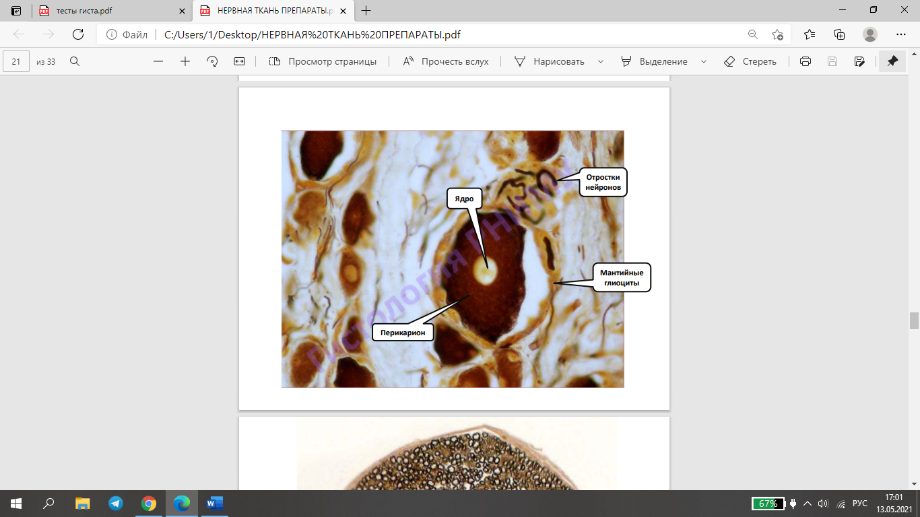Image resolution: width=920 pixels, height=517 pixels.
Task: Open File Explorer from the taskbar
Action: coord(82,504)
